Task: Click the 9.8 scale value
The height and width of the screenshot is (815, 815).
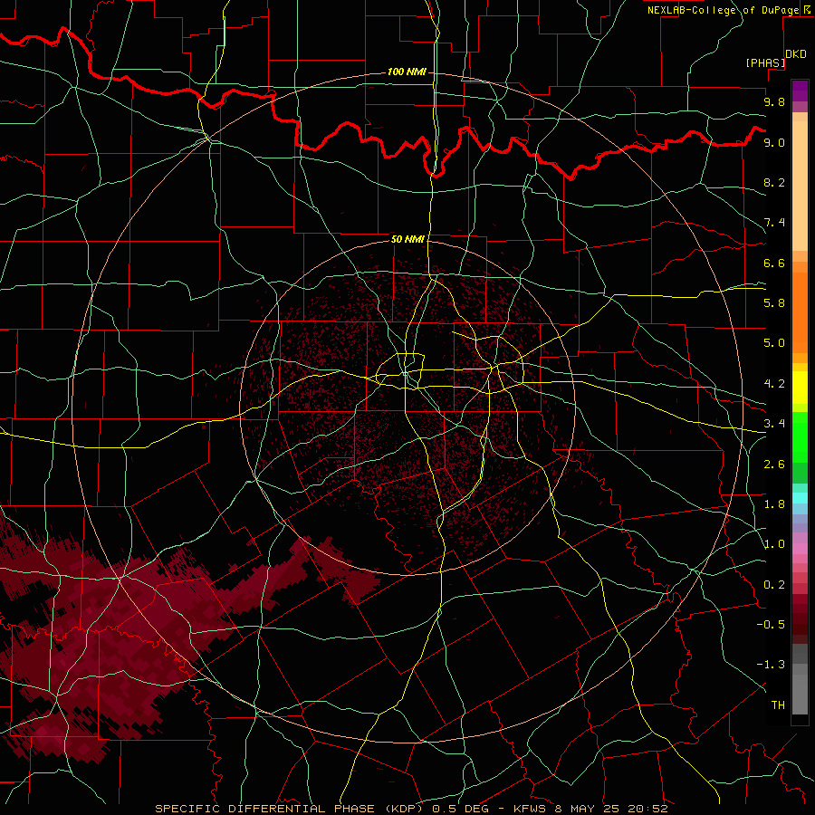Action: tap(774, 101)
